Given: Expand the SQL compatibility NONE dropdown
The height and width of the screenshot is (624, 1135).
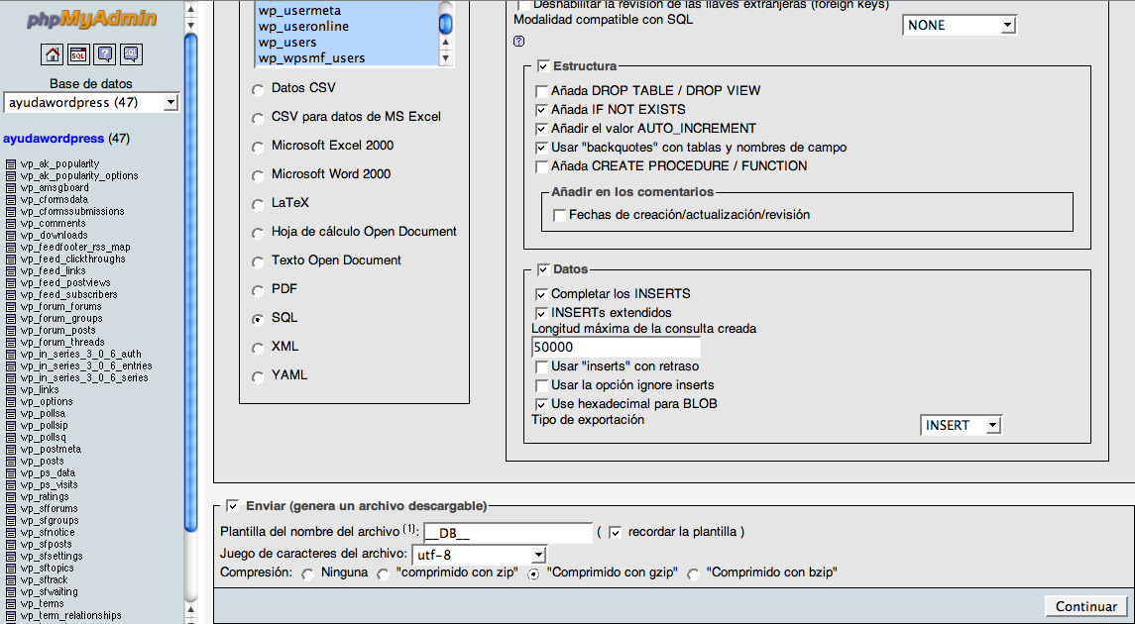Looking at the screenshot, I should tap(960, 26).
